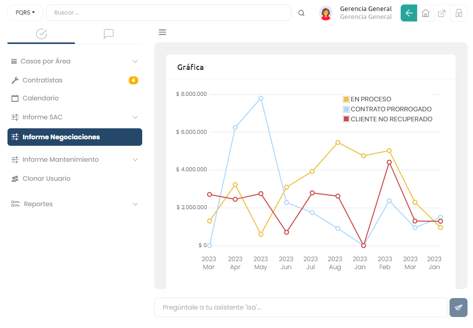Select the checkmark tasks tab

41,33
